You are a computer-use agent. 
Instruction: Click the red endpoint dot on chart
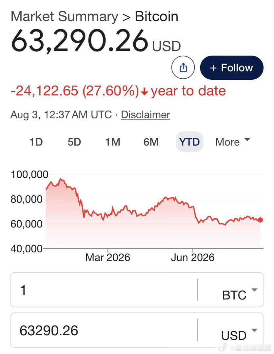point(260,220)
